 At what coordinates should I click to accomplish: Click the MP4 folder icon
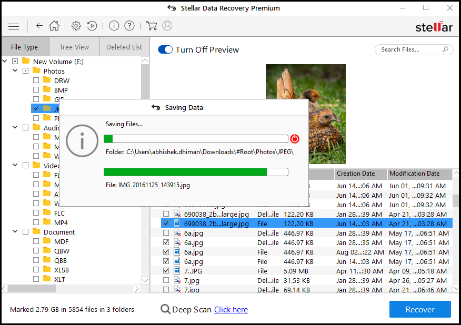tap(47, 222)
